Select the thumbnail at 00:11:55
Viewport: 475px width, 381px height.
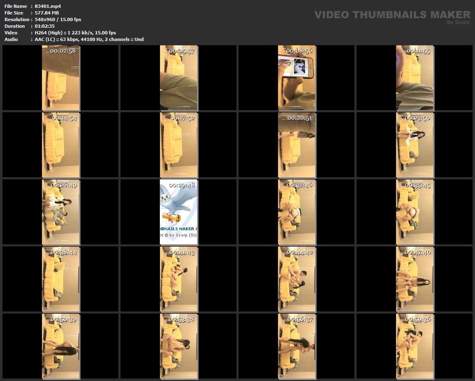pos(415,78)
